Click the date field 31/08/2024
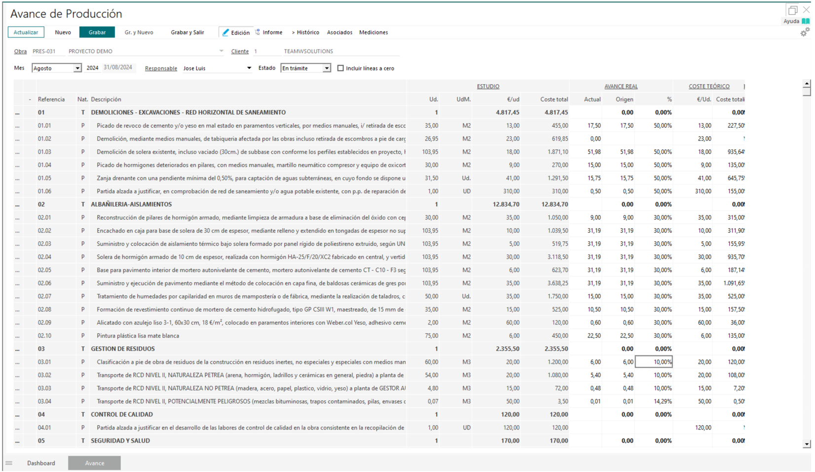 pos(118,68)
